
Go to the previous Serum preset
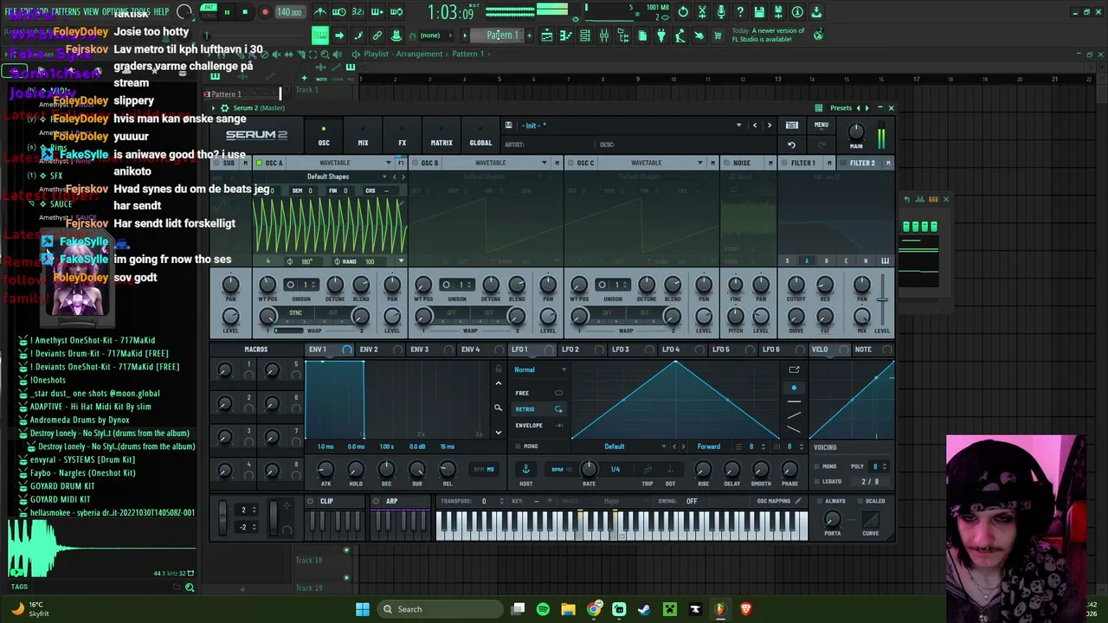tap(755, 125)
